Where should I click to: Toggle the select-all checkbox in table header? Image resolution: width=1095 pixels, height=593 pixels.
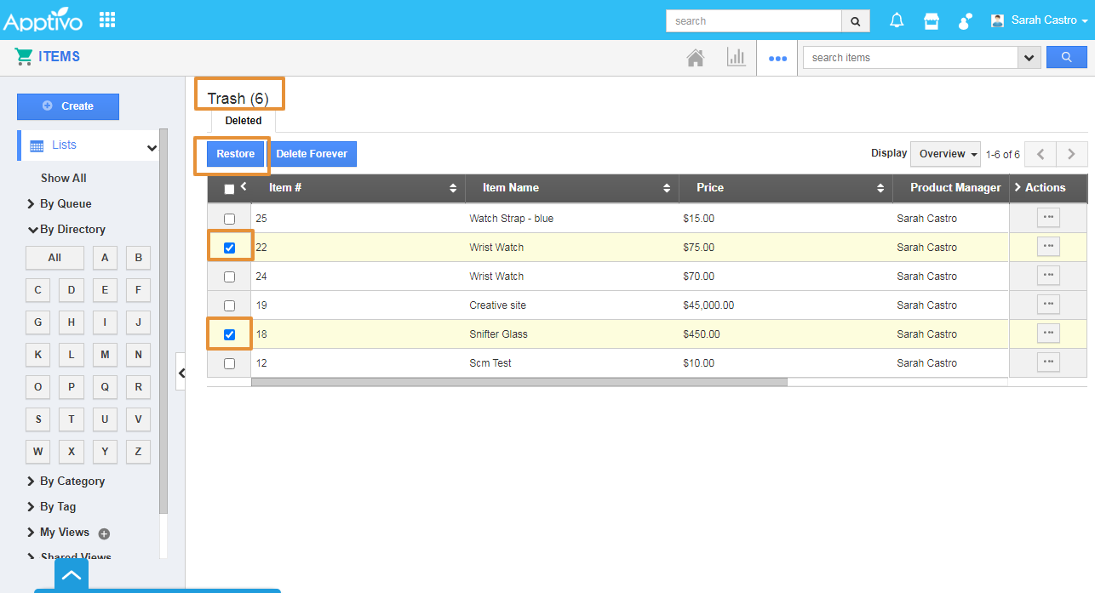pos(229,189)
